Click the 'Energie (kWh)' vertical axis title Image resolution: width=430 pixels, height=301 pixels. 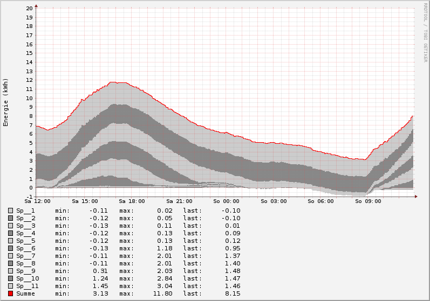[6, 102]
